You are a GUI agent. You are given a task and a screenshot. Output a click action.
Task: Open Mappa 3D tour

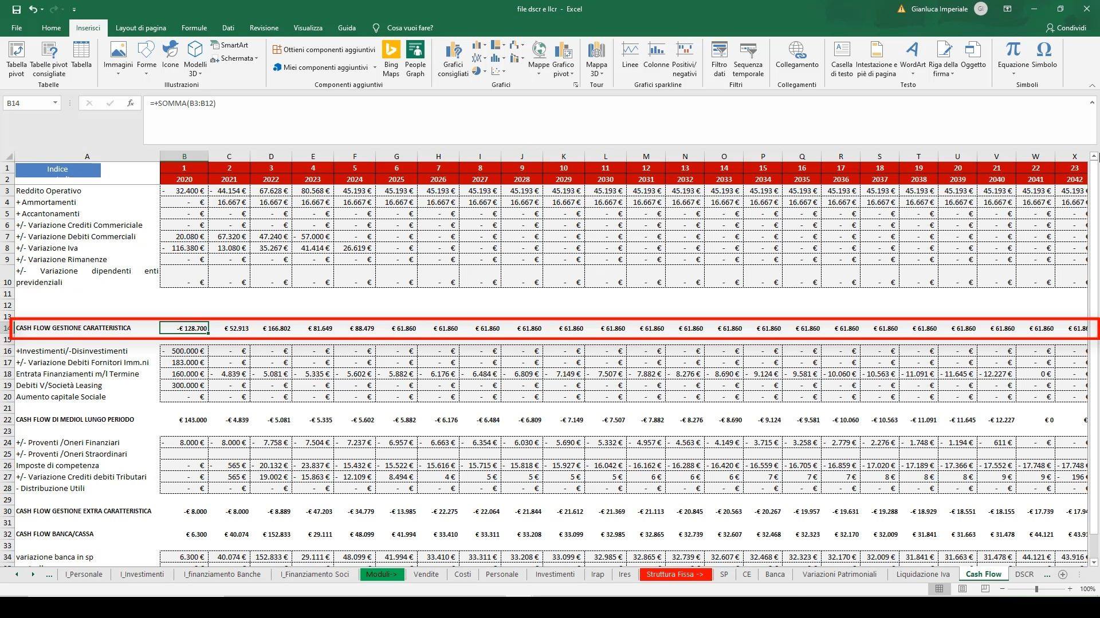tap(596, 59)
